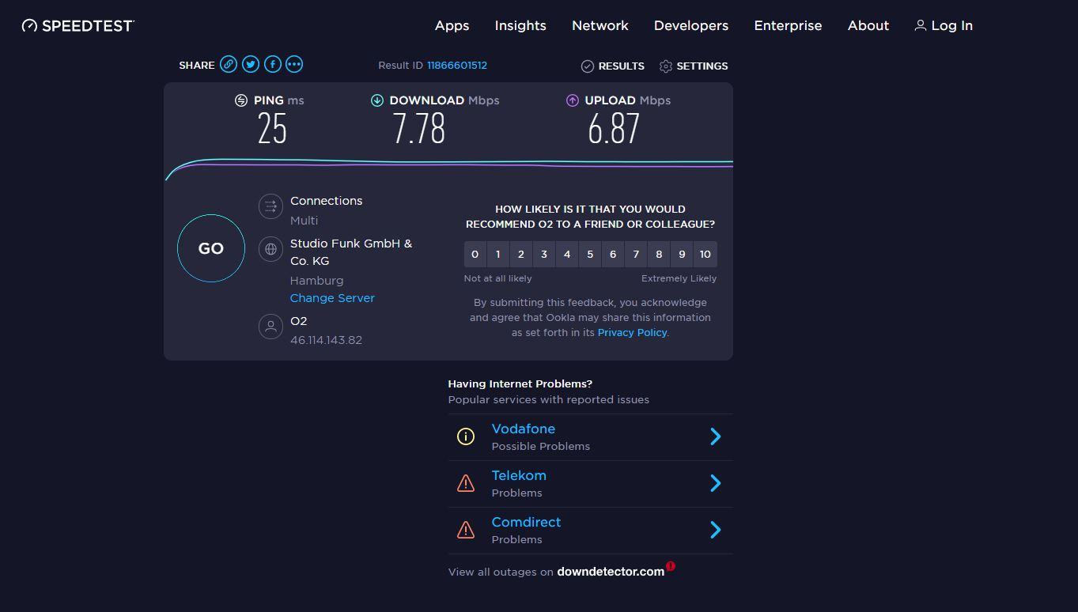Click the Studio Funk GmbH server name
The height and width of the screenshot is (612, 1078).
tap(351, 252)
